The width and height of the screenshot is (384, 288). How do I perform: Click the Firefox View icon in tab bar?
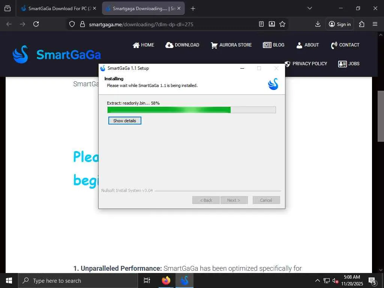[x=7, y=8]
